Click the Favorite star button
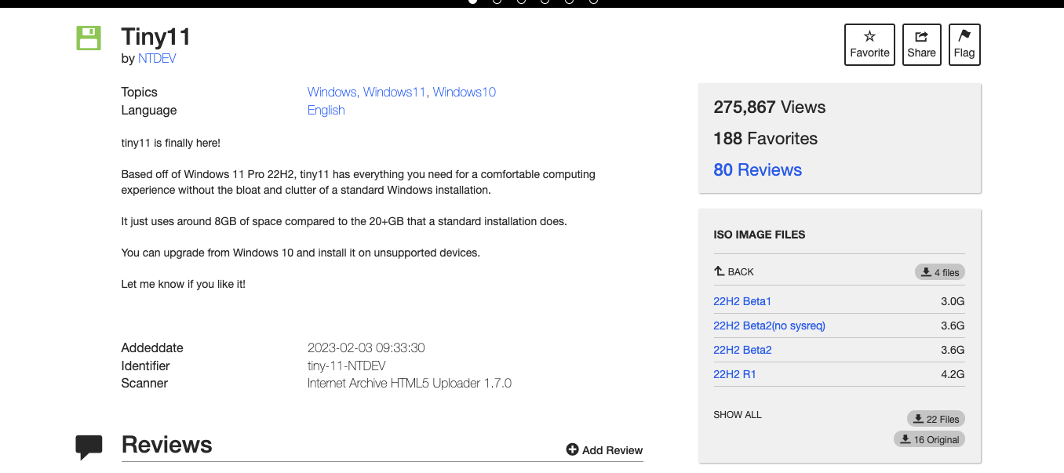The image size is (1064, 473). (869, 45)
